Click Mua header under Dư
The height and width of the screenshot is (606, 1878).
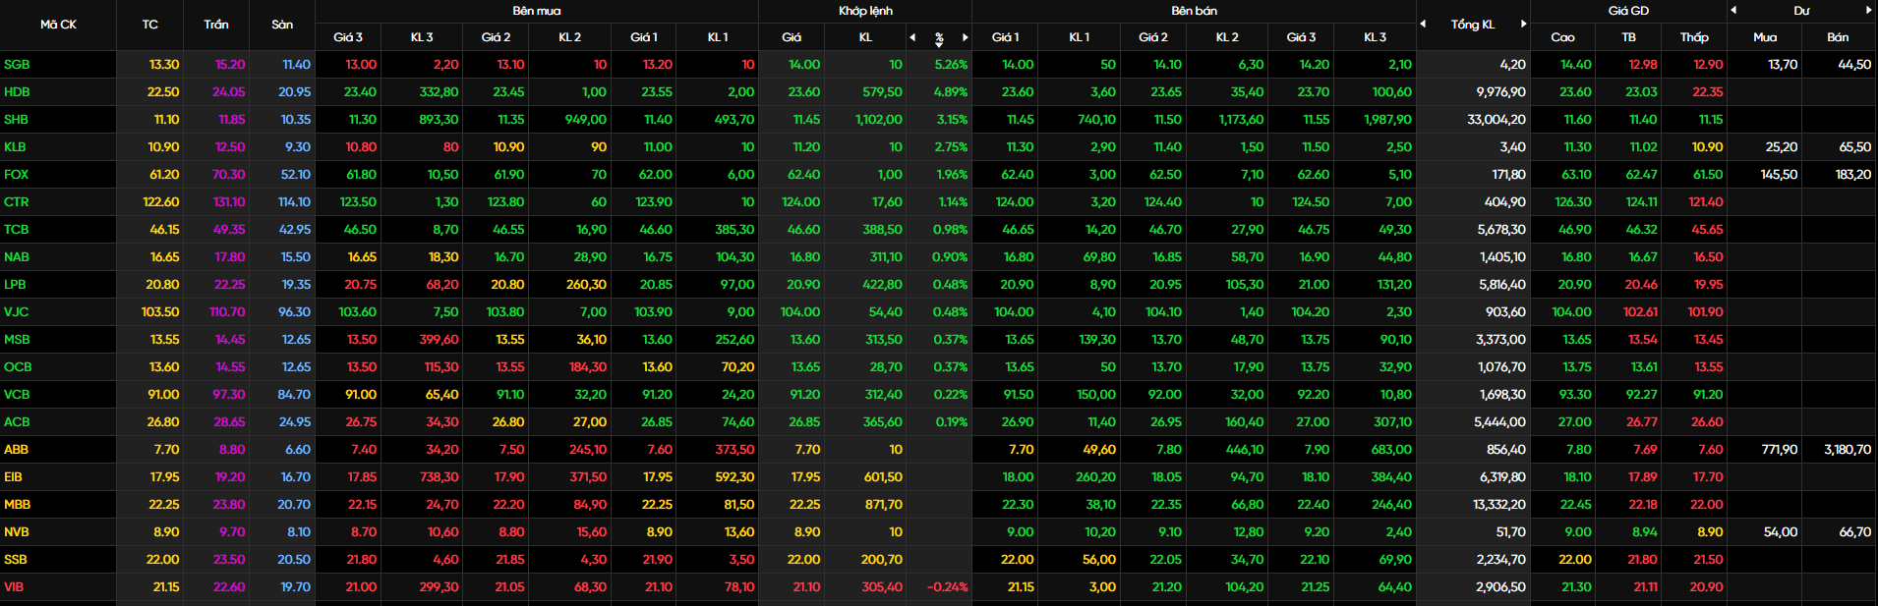tap(1765, 37)
